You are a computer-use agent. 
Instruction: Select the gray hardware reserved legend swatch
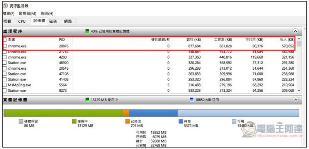coord(21,121)
